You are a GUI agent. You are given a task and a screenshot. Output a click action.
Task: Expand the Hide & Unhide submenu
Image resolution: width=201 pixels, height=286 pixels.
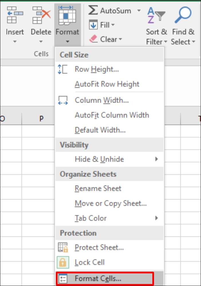click(x=156, y=159)
